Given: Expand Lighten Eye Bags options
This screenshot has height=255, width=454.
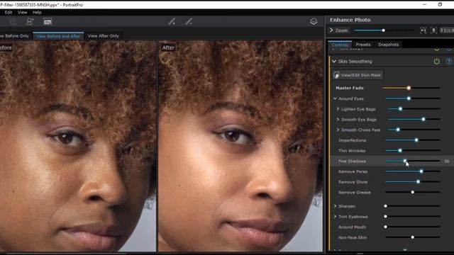Looking at the screenshot, I should point(338,109).
